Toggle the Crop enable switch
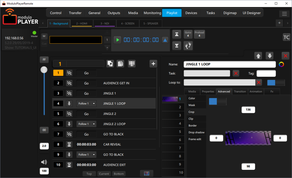The image size is (292, 178). point(218,101)
